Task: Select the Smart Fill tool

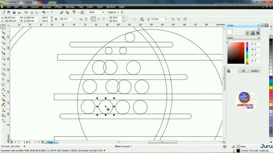Action: [x=3, y=53]
